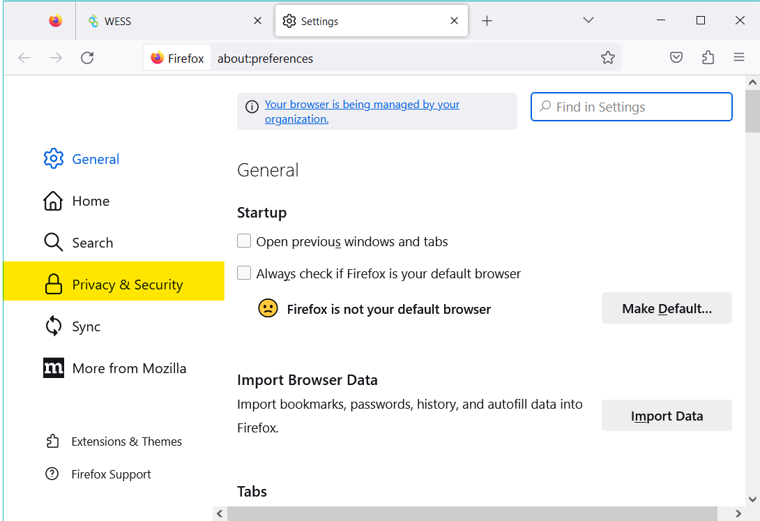Click the sad face default browser icon
Image resolution: width=760 pixels, height=521 pixels.
[268, 308]
